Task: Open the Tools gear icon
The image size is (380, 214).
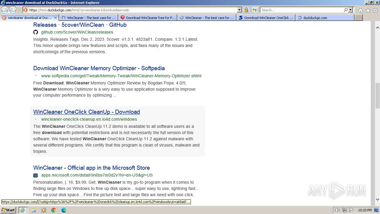Action: [x=375, y=10]
